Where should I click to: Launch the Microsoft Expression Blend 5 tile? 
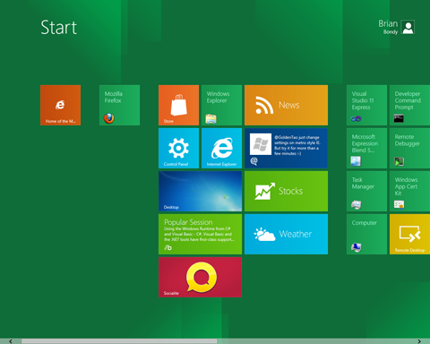pos(366,148)
